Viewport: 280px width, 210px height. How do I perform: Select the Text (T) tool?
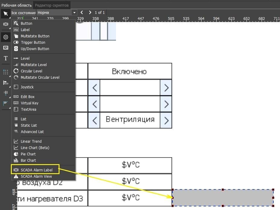click(5, 59)
